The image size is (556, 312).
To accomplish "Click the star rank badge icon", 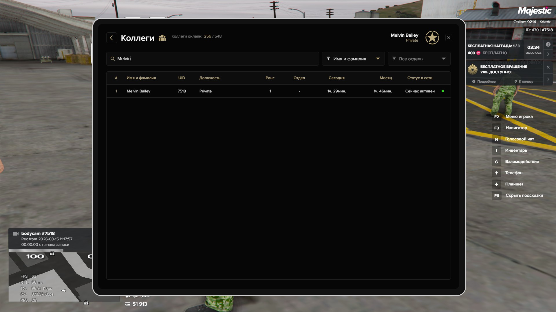I will 432,38.
